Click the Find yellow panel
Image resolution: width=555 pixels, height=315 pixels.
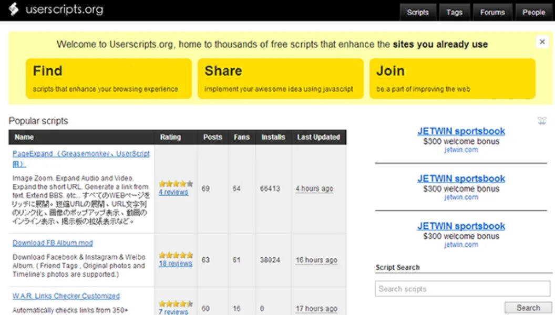[109, 79]
